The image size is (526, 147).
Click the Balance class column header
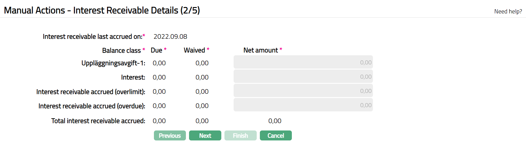point(121,50)
